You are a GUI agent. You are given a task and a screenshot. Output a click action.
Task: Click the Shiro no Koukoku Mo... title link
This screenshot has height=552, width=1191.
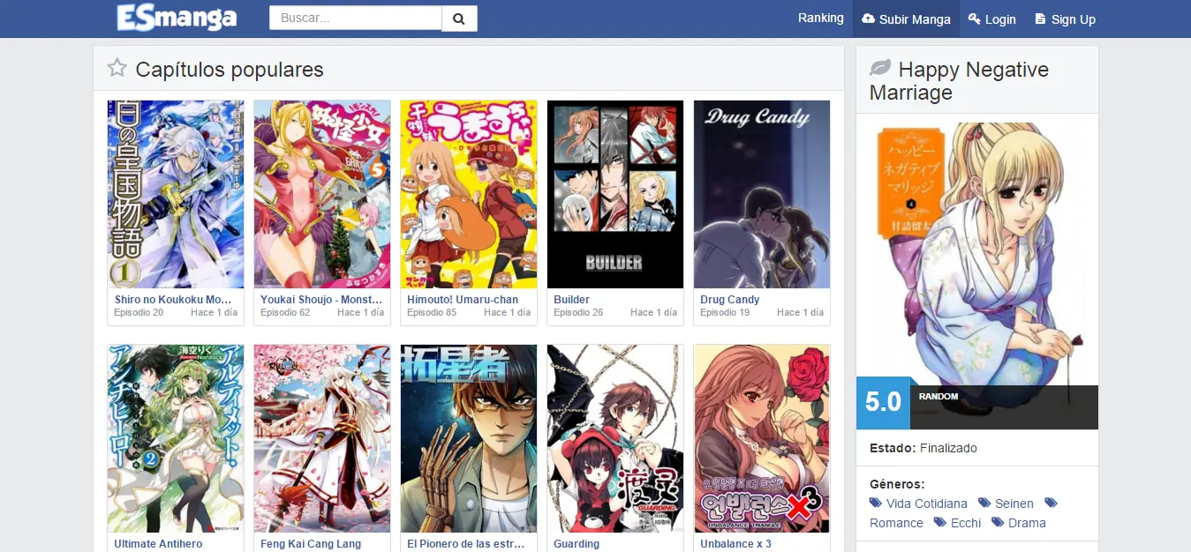(173, 300)
